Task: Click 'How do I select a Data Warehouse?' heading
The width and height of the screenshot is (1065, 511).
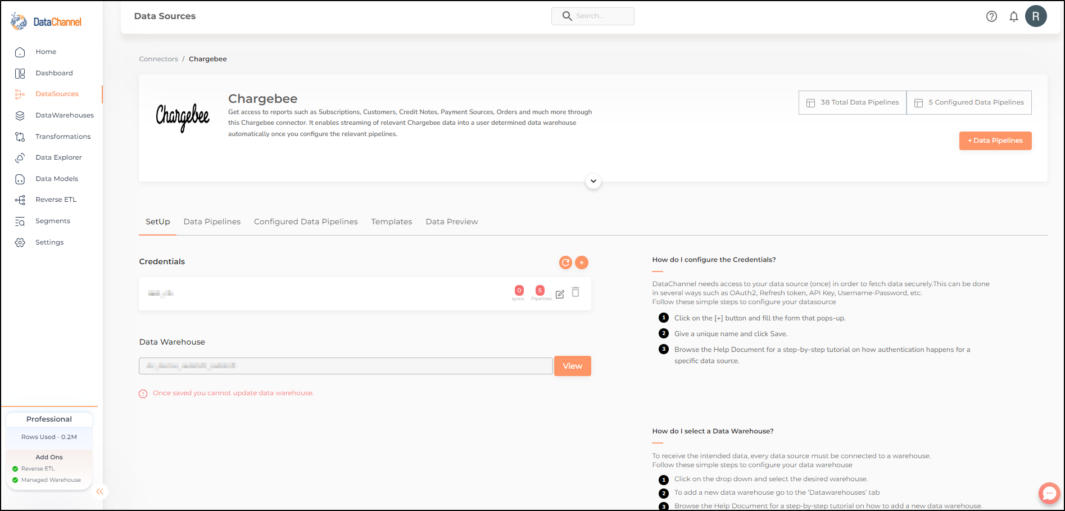Action: [713, 431]
